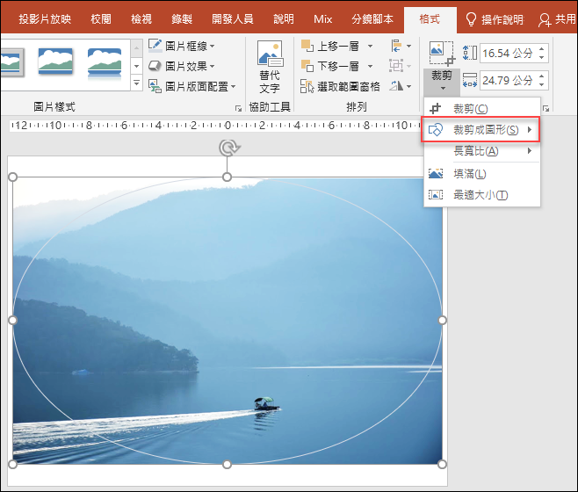The height and width of the screenshot is (492, 578).
Task: Click the crop picture icon in ribbon
Action: (442, 54)
